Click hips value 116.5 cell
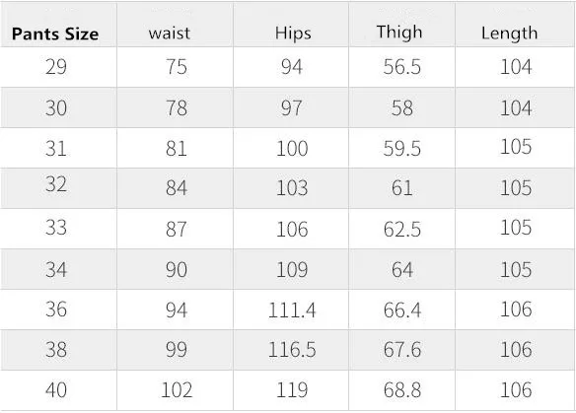Screen dimensions: 576x413 (292, 349)
